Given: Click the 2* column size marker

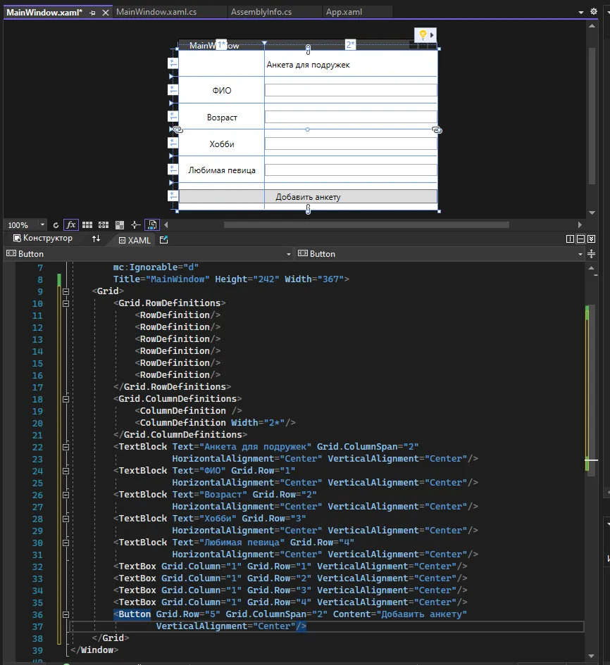Looking at the screenshot, I should click(350, 44).
